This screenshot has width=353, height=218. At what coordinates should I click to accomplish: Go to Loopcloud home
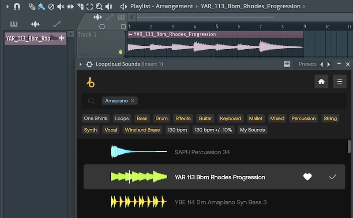pos(321,81)
